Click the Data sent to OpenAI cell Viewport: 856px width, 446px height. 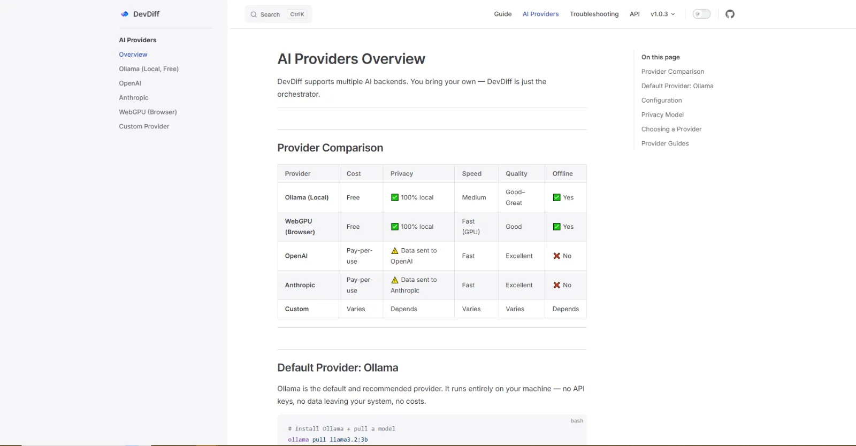point(418,256)
